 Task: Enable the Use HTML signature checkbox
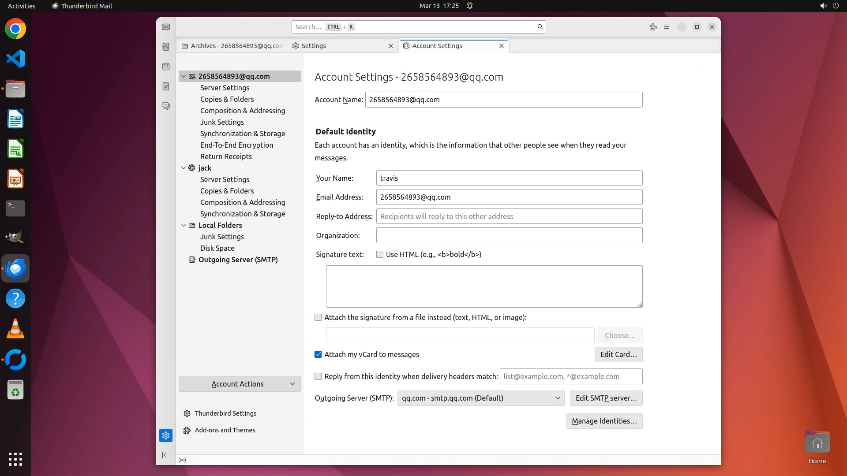pos(380,254)
